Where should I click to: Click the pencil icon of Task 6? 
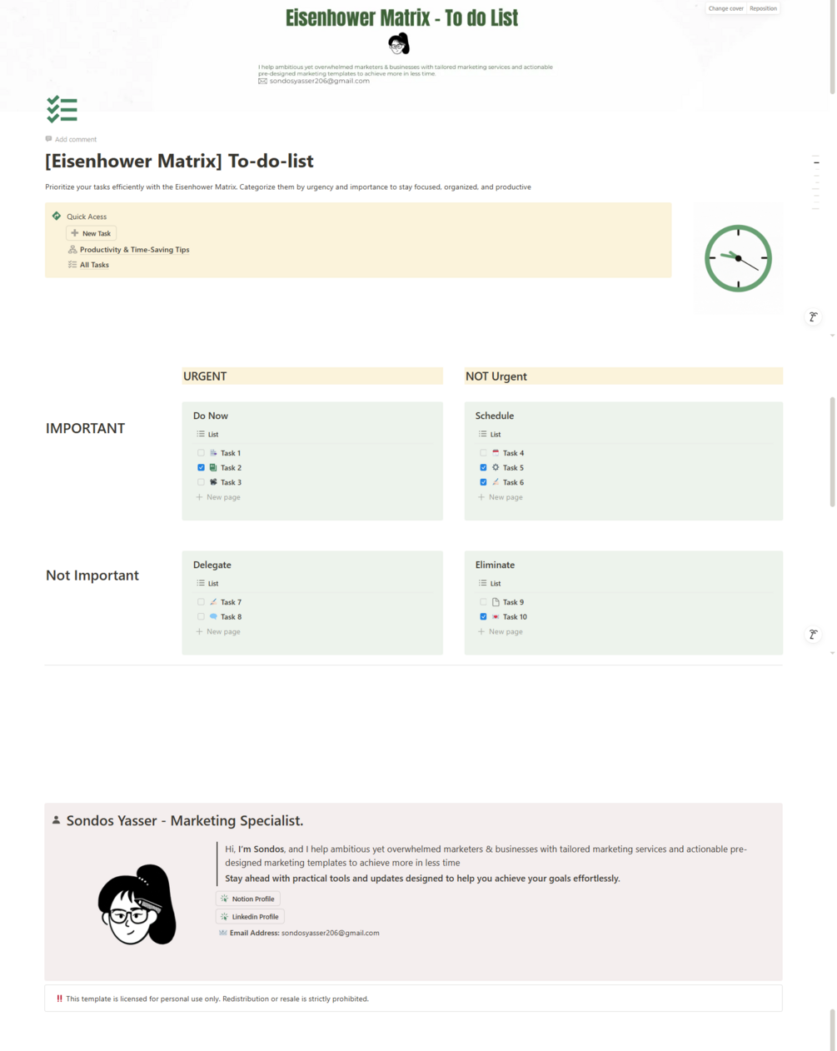[x=496, y=482]
